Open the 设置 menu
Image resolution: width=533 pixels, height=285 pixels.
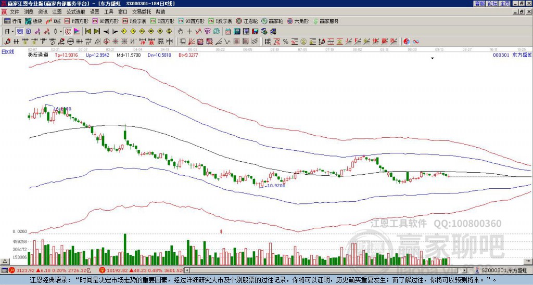(x=95, y=12)
